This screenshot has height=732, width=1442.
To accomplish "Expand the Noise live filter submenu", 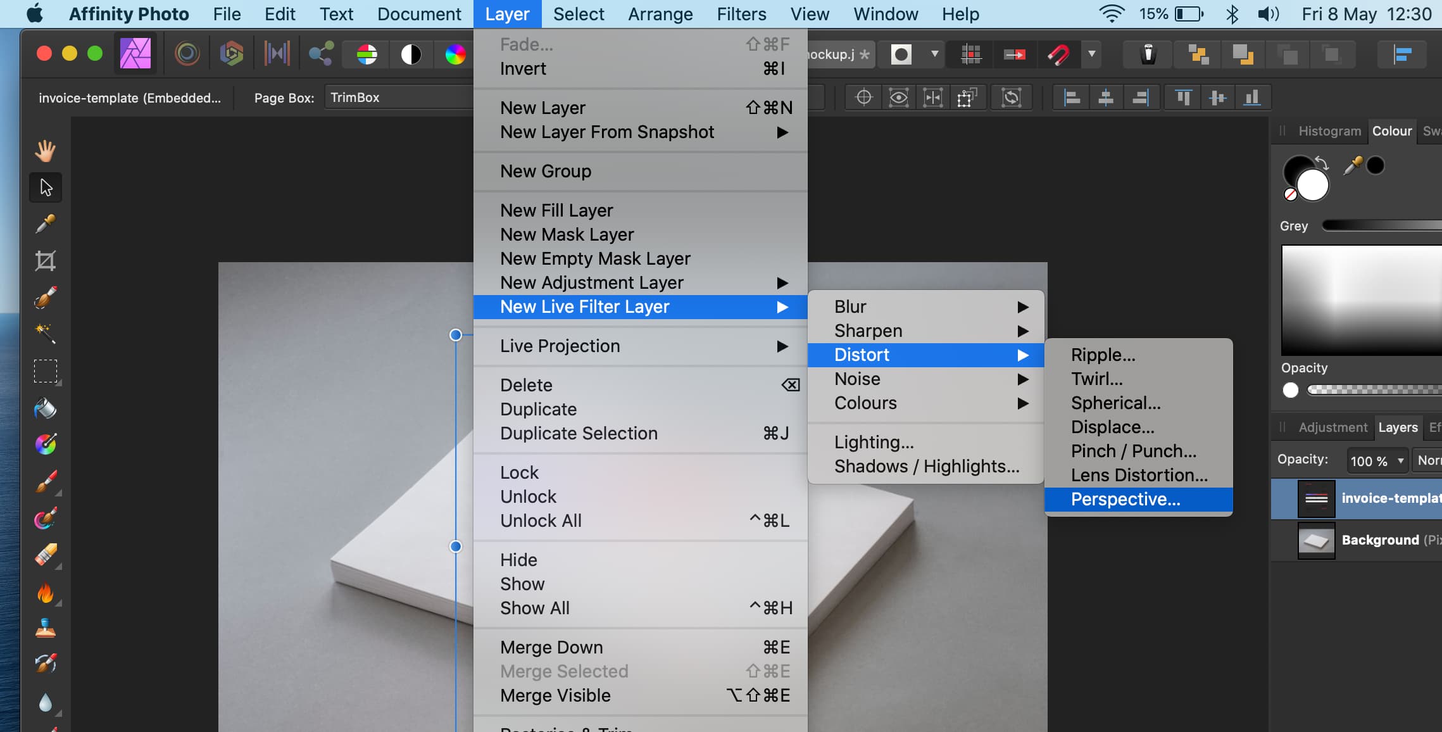I will coord(925,379).
